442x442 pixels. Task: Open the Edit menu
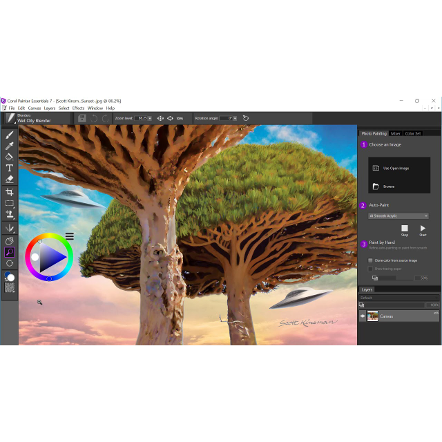tap(21, 108)
